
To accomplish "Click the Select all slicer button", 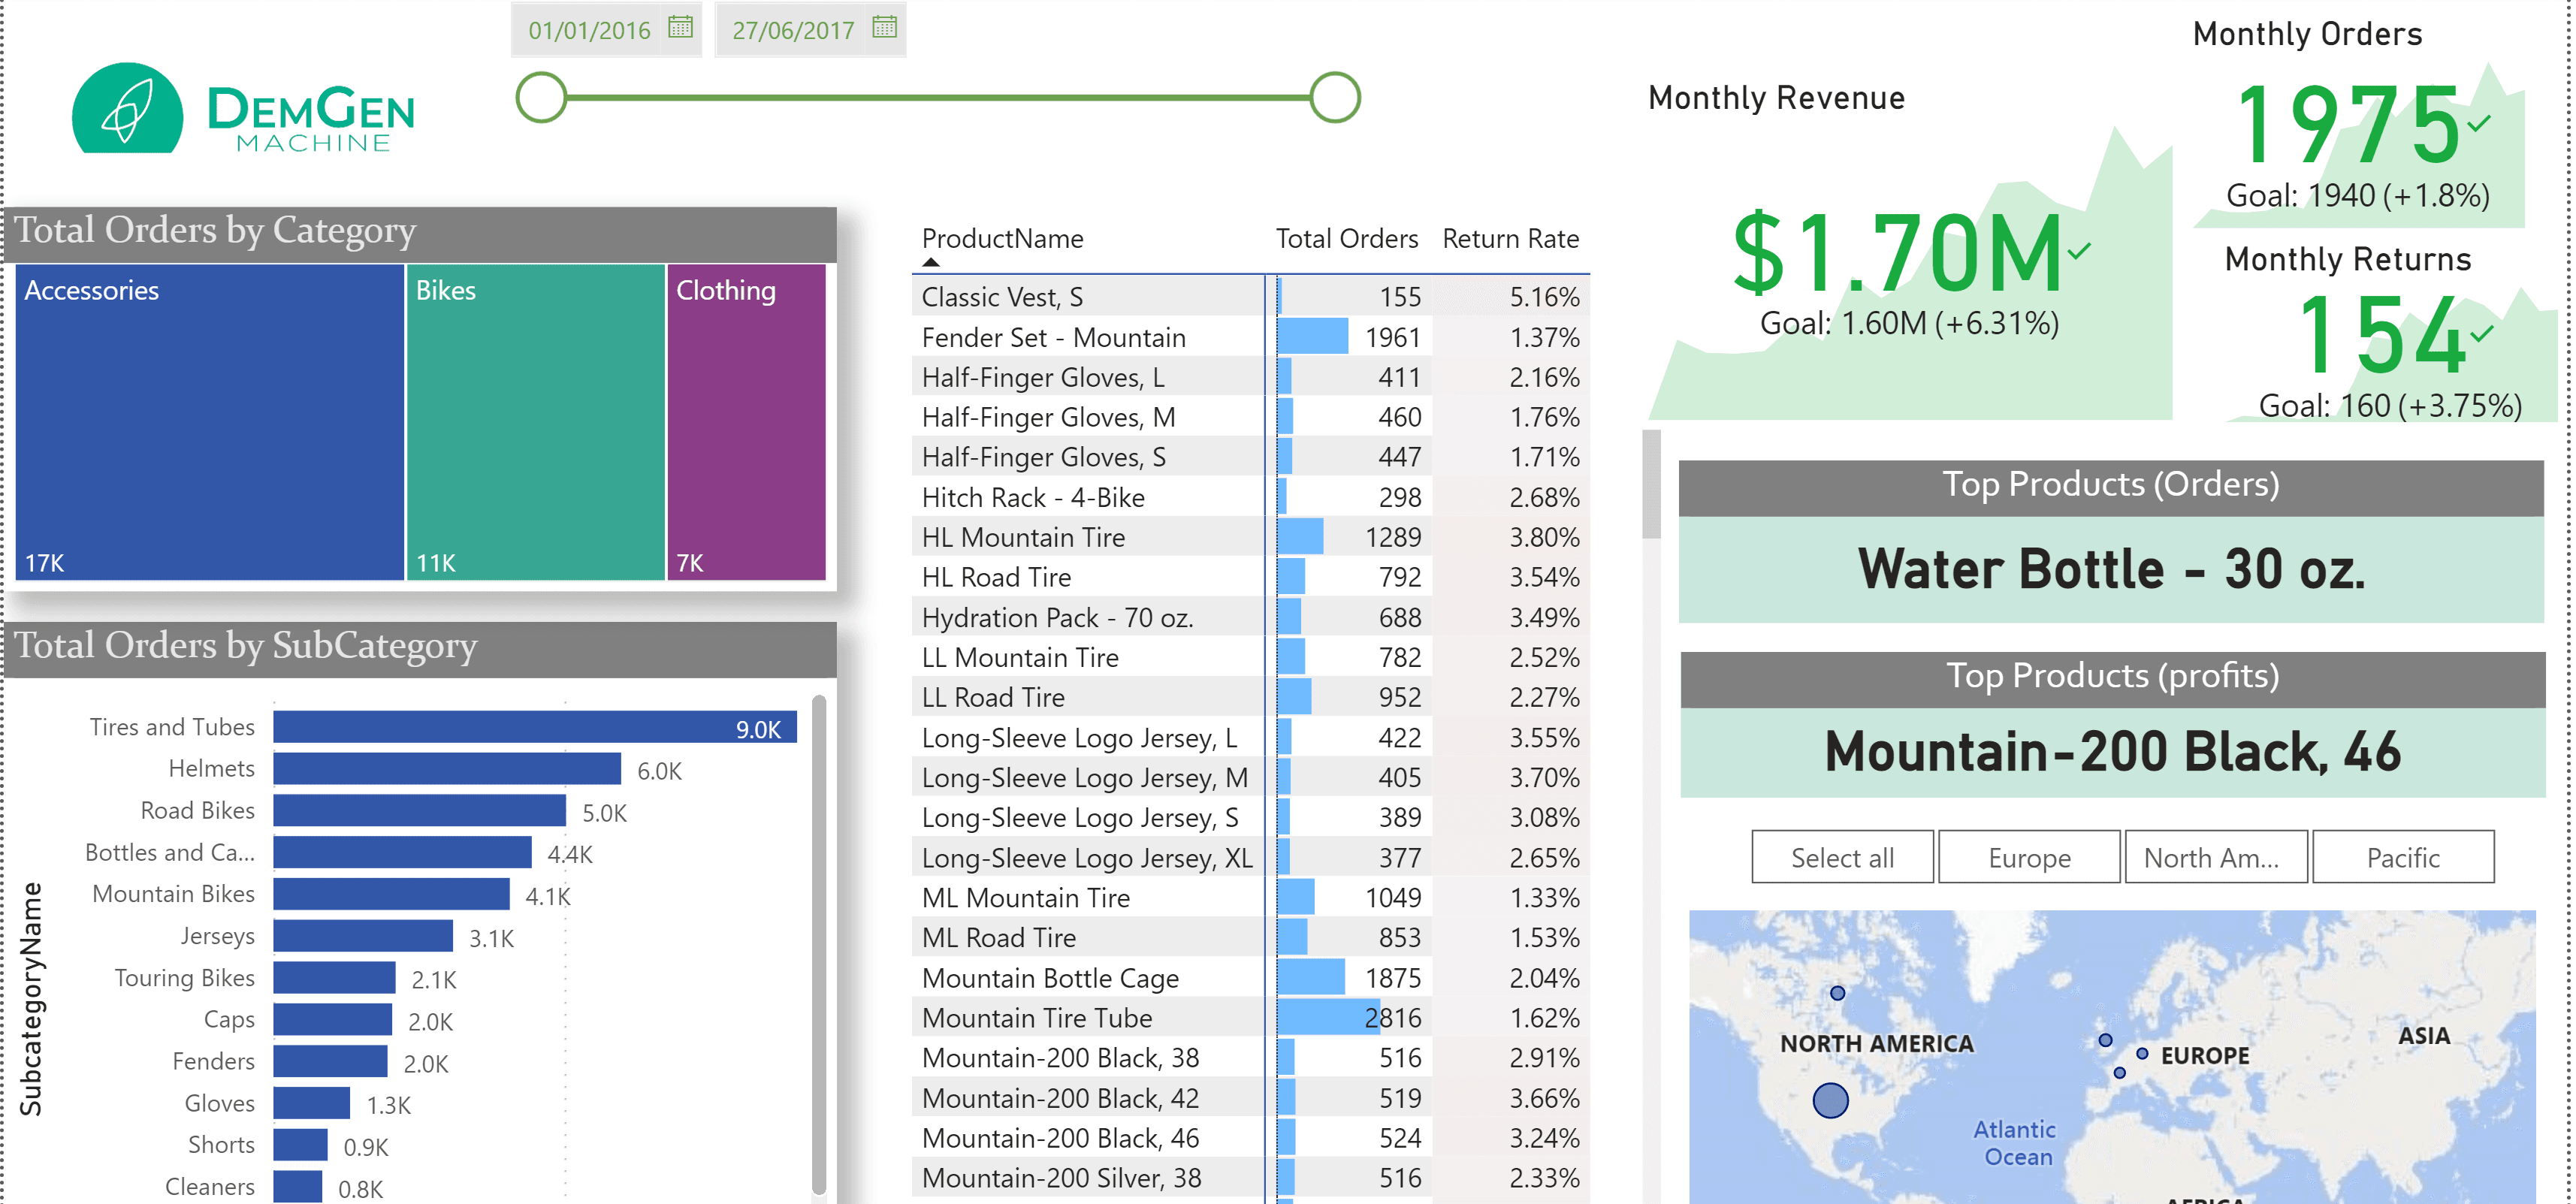I will [1842, 857].
